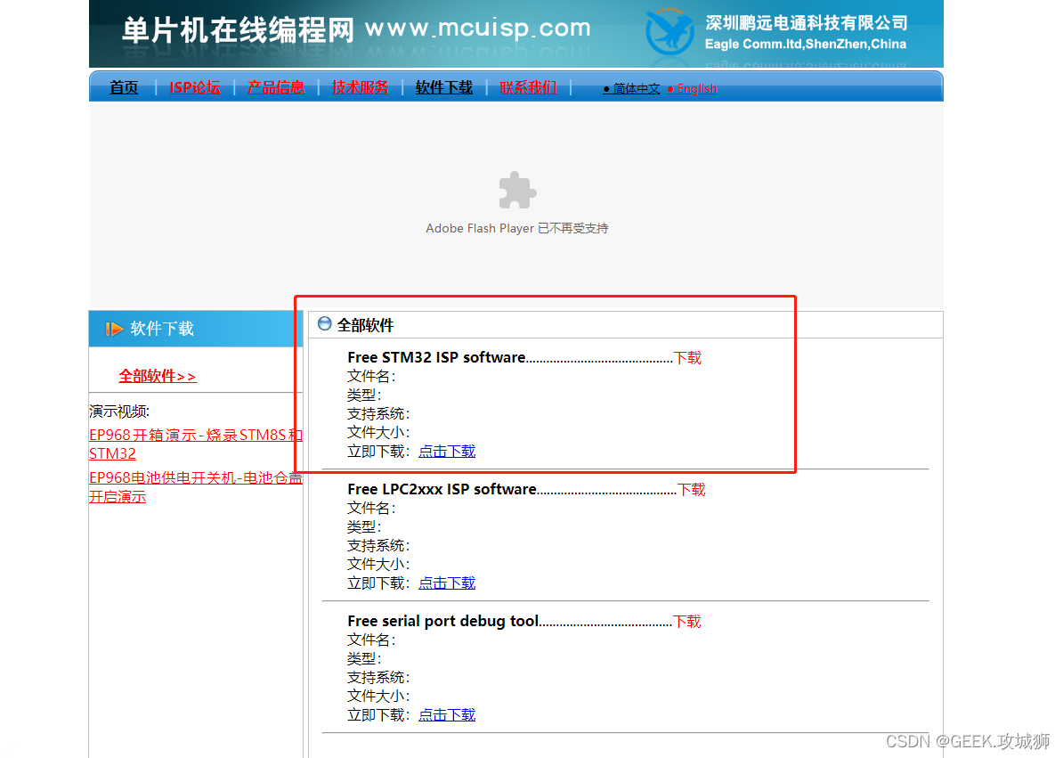Click the 单片机在线编程网 site title banner
1063x758 pixels.
[x=238, y=29]
